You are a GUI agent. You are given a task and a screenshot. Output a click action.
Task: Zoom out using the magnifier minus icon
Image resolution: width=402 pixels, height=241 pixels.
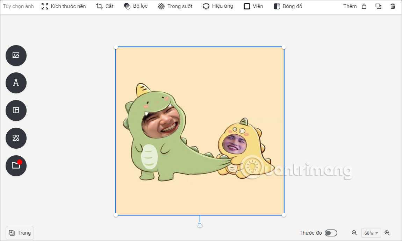tap(354, 233)
